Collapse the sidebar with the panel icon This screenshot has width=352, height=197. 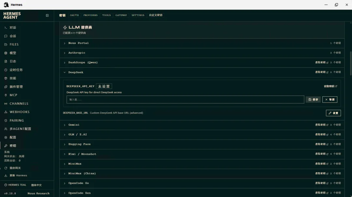pyautogui.click(x=47, y=16)
